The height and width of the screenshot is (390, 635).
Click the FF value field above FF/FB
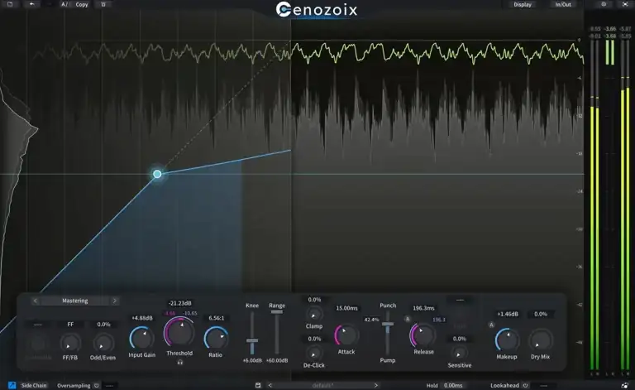(x=70, y=325)
